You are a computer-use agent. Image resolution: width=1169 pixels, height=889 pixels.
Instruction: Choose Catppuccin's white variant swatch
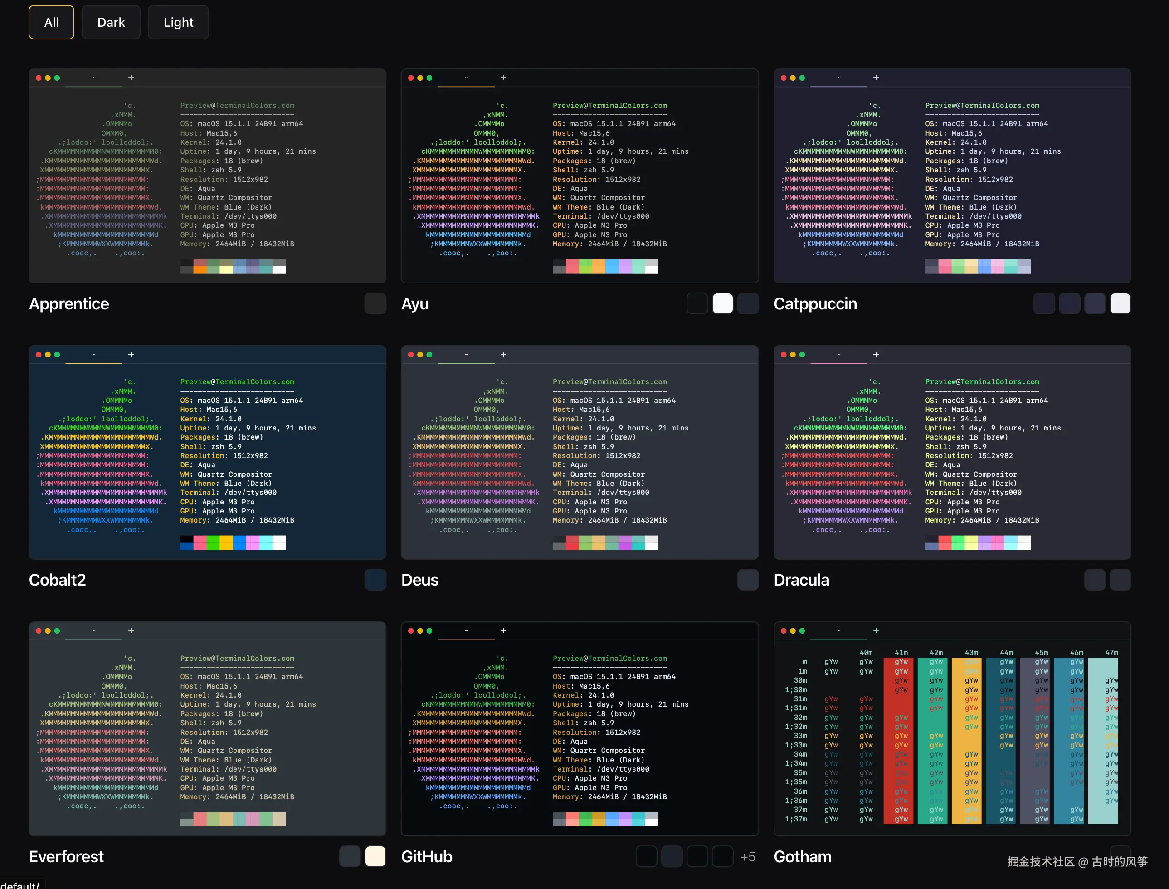click(x=1120, y=304)
